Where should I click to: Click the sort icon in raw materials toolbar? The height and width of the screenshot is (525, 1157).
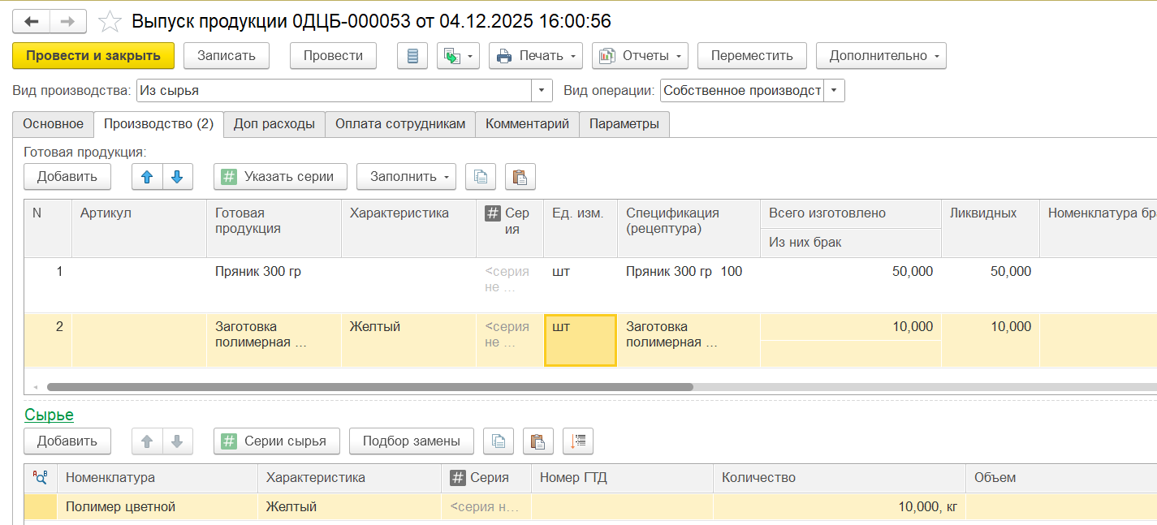[x=578, y=441]
